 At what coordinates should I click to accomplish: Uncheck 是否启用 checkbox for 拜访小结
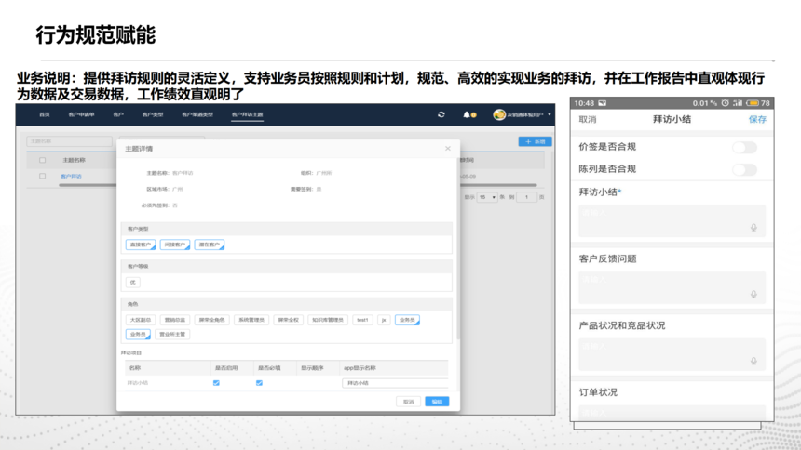click(217, 382)
